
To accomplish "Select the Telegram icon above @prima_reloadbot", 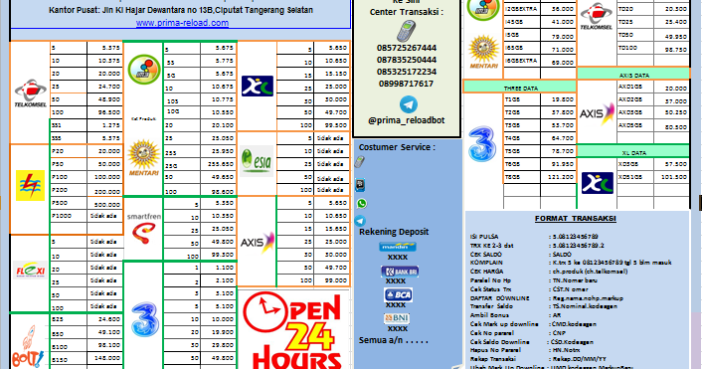I will click(x=408, y=104).
